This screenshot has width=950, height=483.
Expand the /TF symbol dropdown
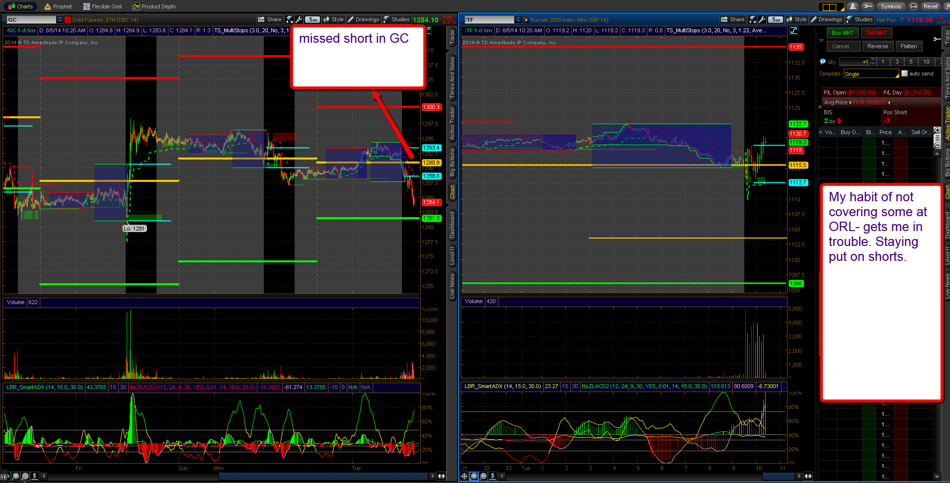pos(518,20)
